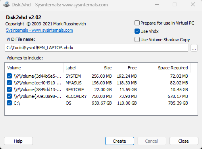Screen dimensions: 202x149
Task: Click the 118.30 MB free value
Action: click(127, 83)
